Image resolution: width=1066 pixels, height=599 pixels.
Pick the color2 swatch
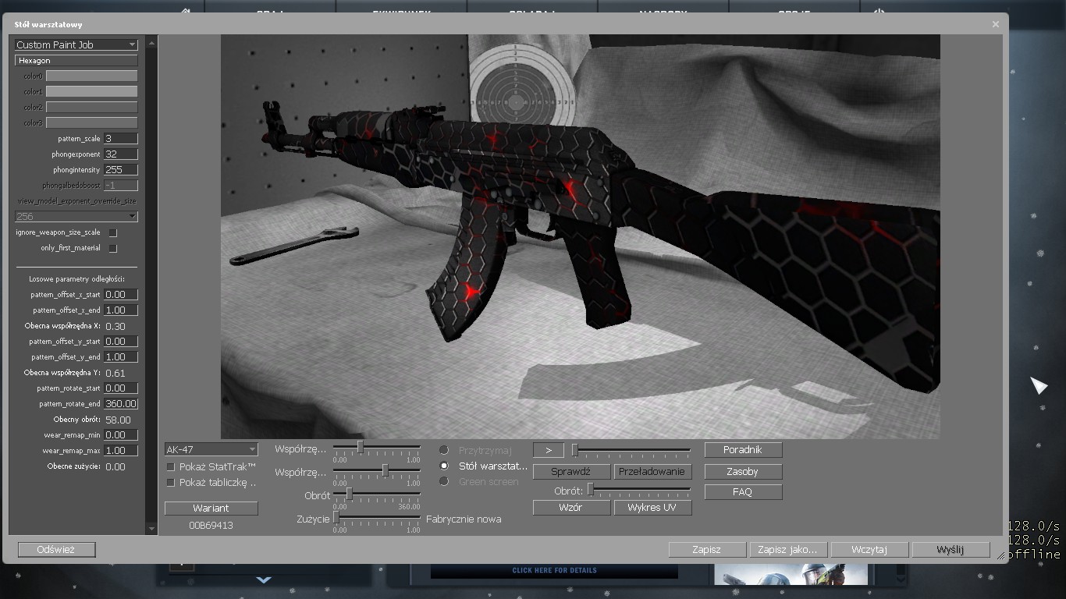click(92, 107)
